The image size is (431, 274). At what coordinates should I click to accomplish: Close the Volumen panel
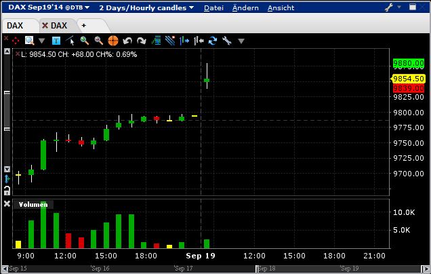tap(7, 203)
